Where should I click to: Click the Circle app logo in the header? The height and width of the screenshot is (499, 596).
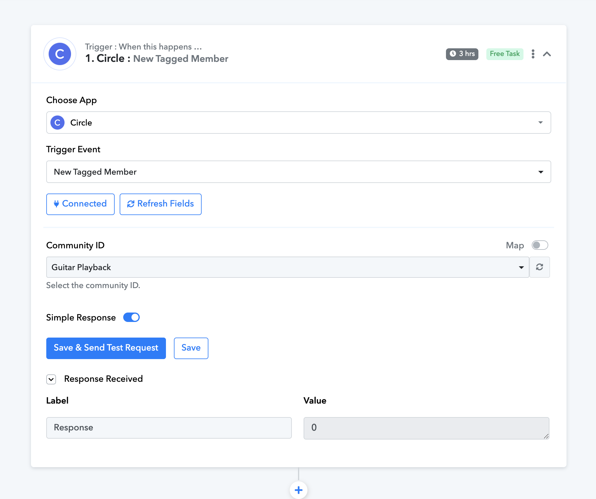pos(60,54)
